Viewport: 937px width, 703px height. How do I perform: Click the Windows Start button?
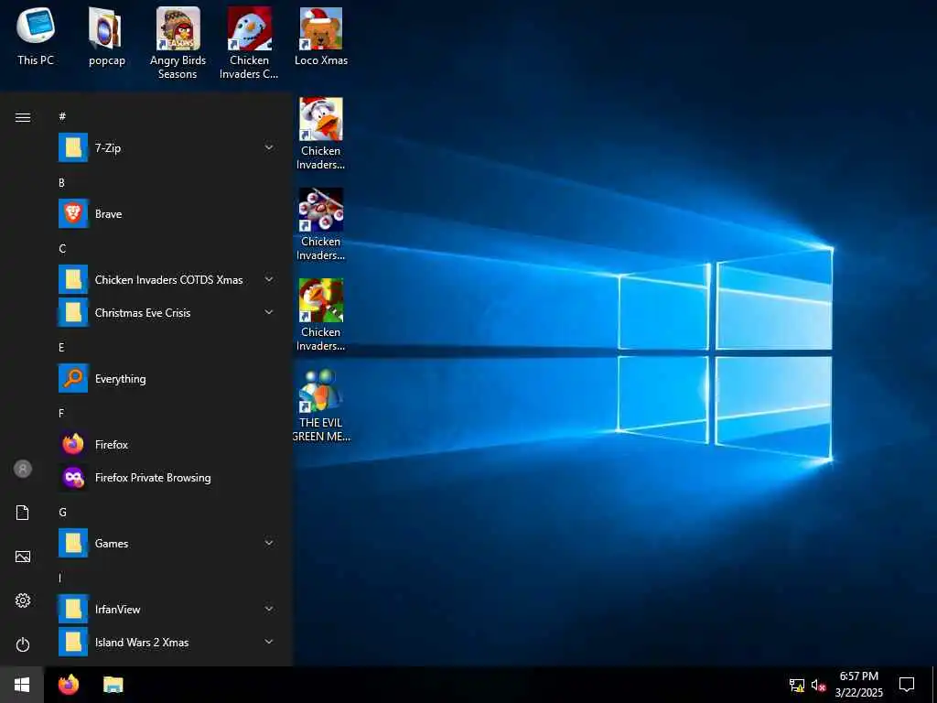pyautogui.click(x=22, y=685)
